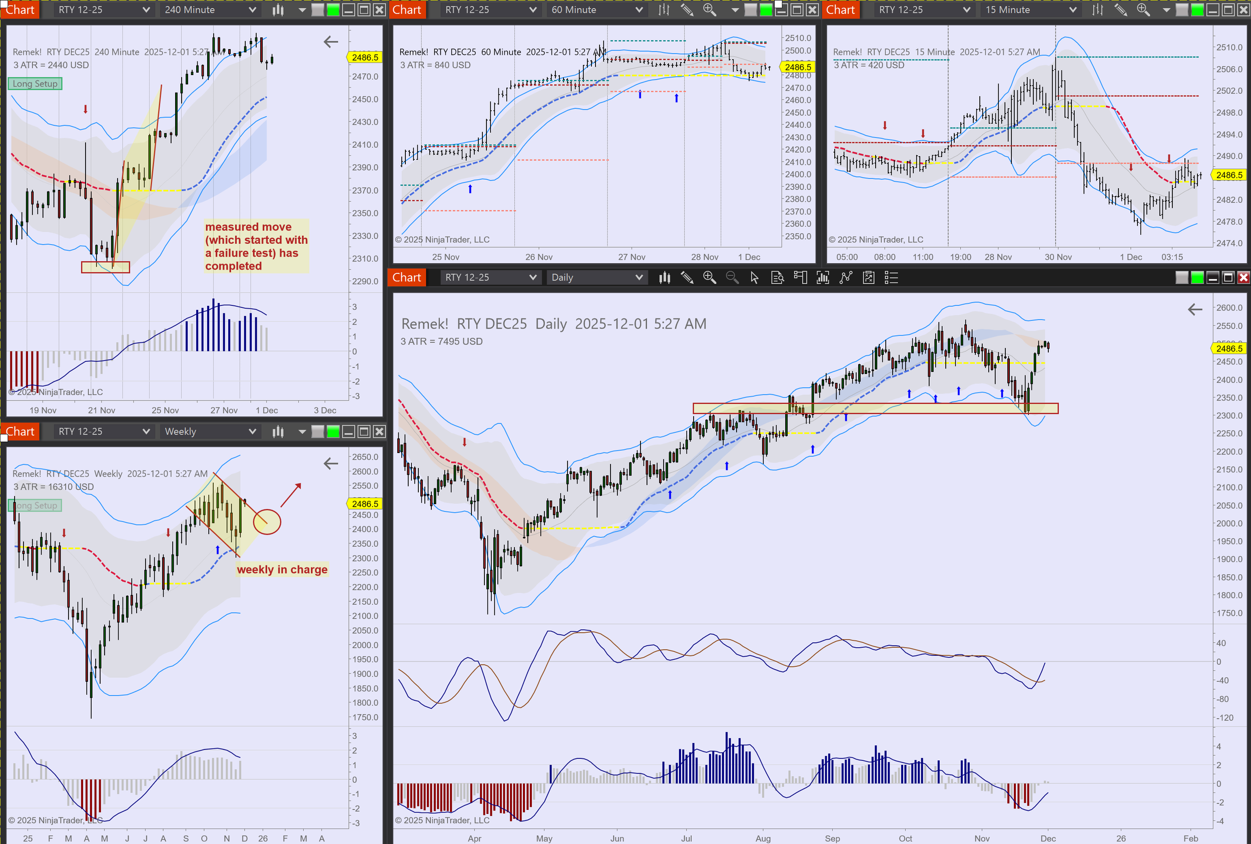Screen dimensions: 1251x844
Task: Select drawing tools pencil in Daily chart
Action: (x=687, y=278)
